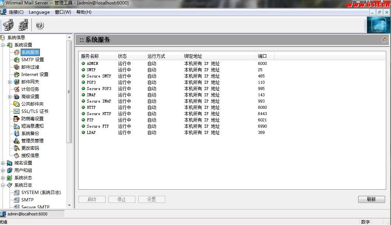Click the tree panel vertical scrollbar thumb
This screenshot has width=391, height=225.
pos(69,92)
